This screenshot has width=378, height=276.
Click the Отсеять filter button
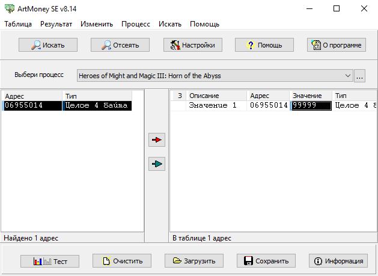(x=120, y=45)
